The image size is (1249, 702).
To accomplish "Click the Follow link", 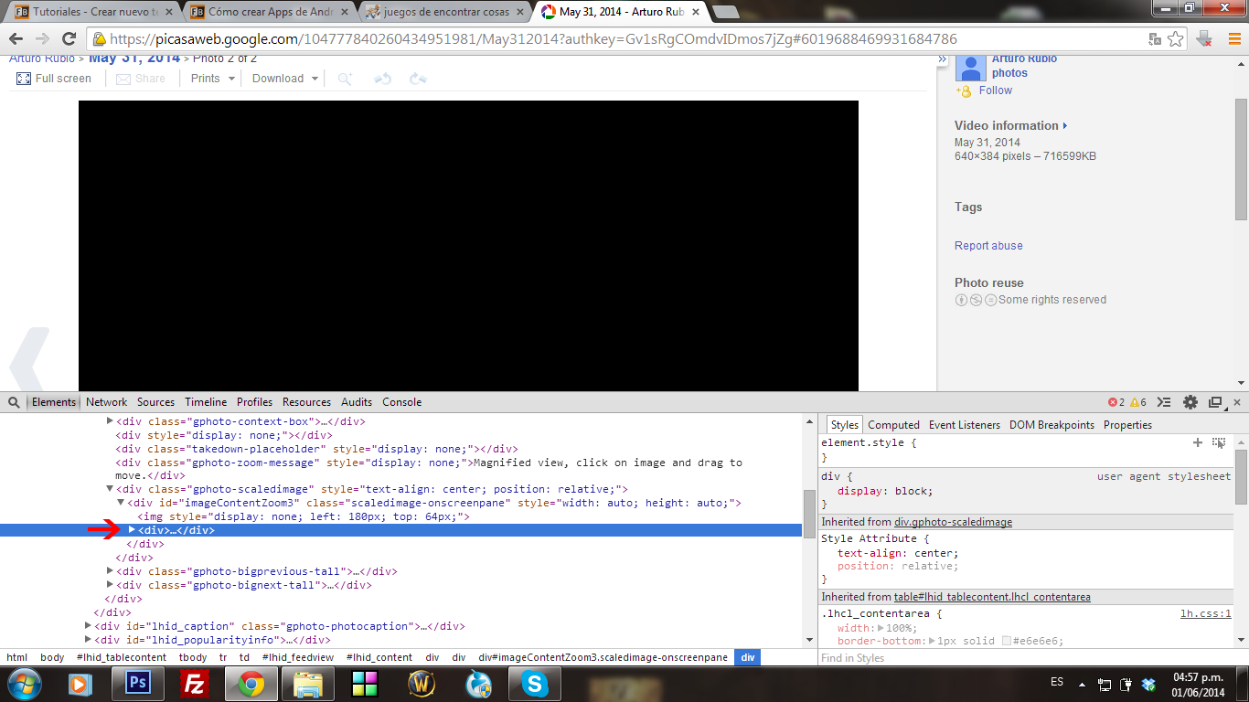I will click(996, 90).
